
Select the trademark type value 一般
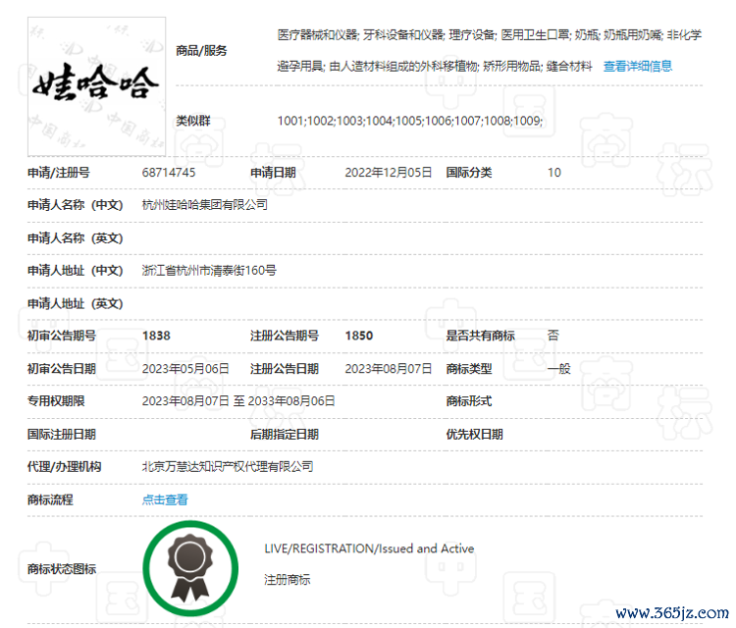558,368
